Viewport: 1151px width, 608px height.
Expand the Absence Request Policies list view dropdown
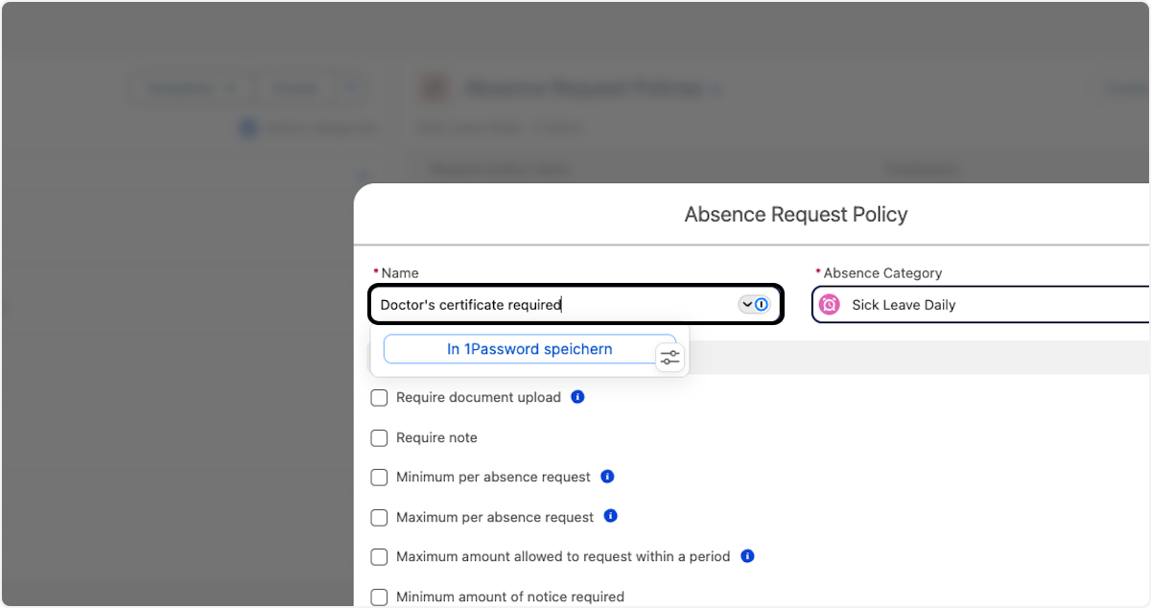tap(714, 90)
